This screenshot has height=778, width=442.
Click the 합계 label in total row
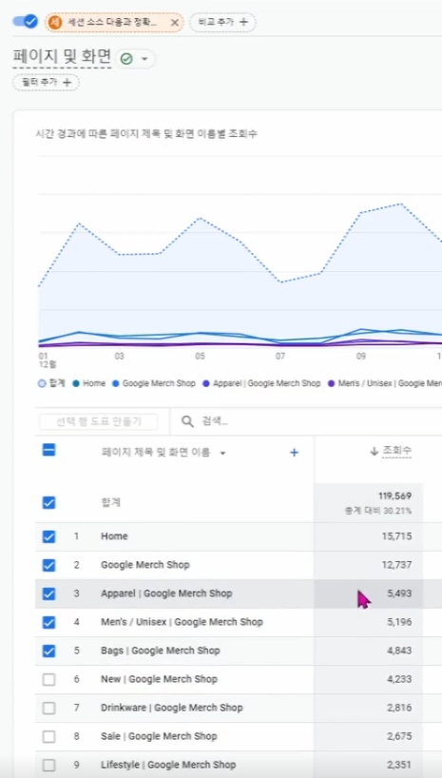[111, 502]
